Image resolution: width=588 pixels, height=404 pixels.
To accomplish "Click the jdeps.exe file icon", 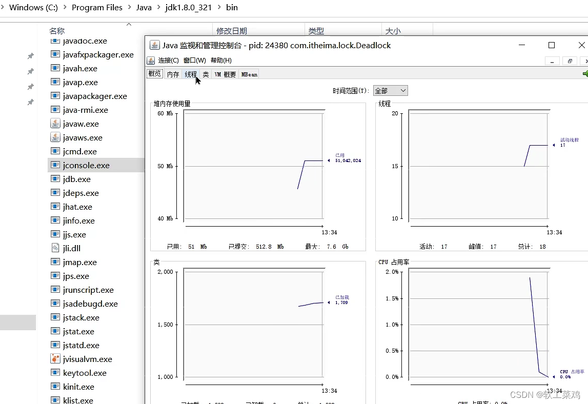I will [55, 193].
